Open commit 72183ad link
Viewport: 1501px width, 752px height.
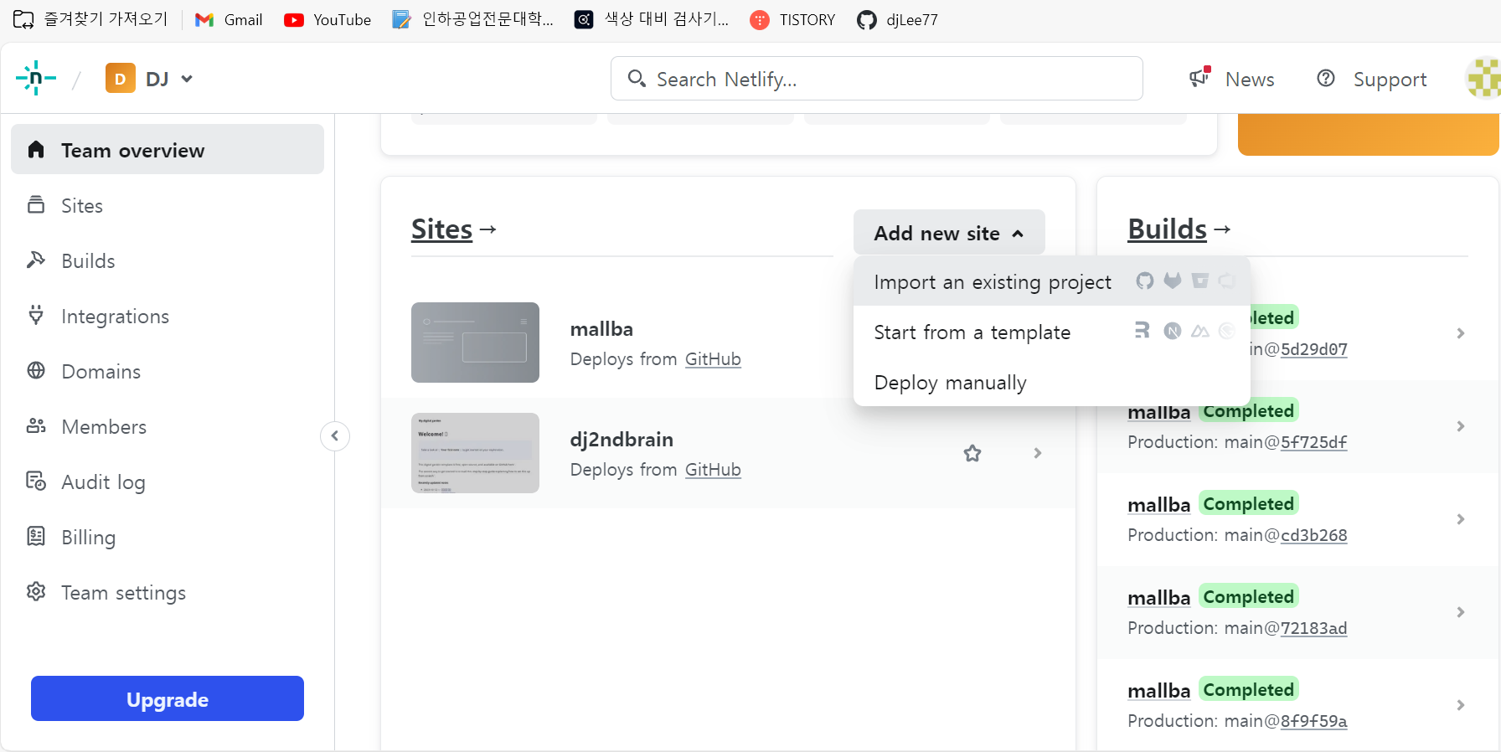click(1313, 628)
